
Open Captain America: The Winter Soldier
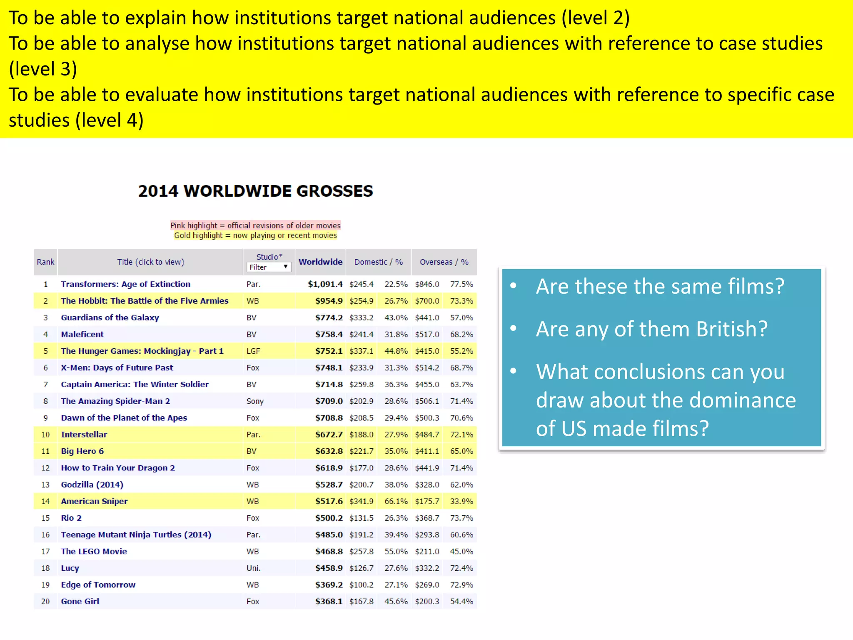(x=135, y=384)
